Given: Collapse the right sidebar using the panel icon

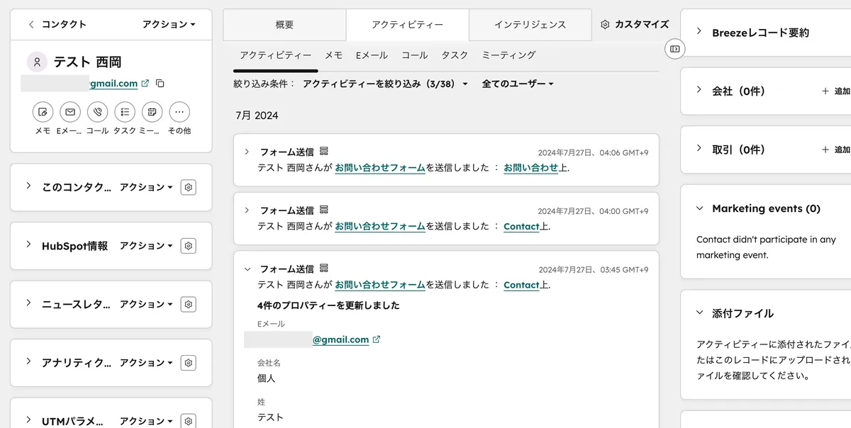Looking at the screenshot, I should pyautogui.click(x=674, y=49).
